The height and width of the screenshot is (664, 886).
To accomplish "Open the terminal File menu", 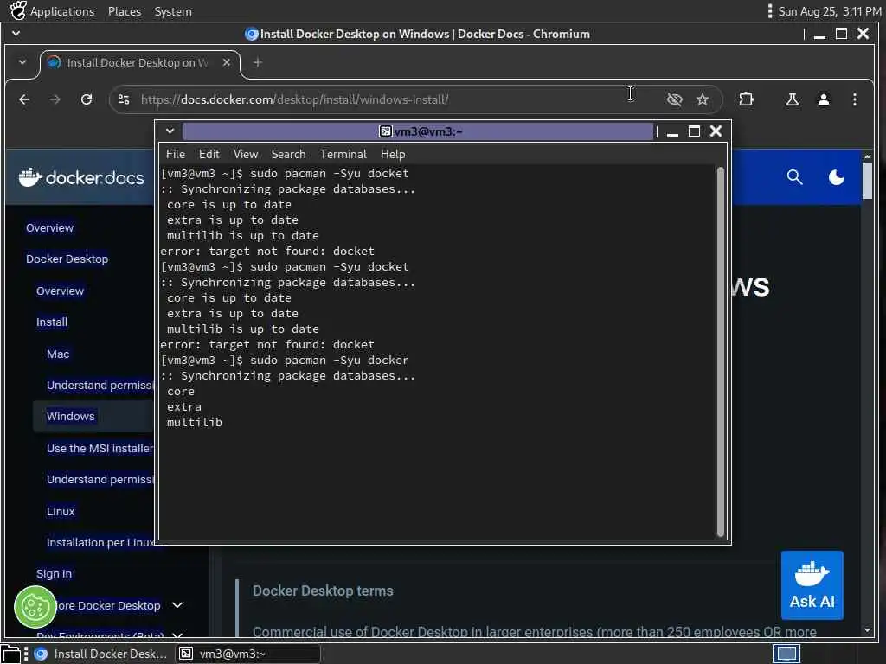I will 175,154.
